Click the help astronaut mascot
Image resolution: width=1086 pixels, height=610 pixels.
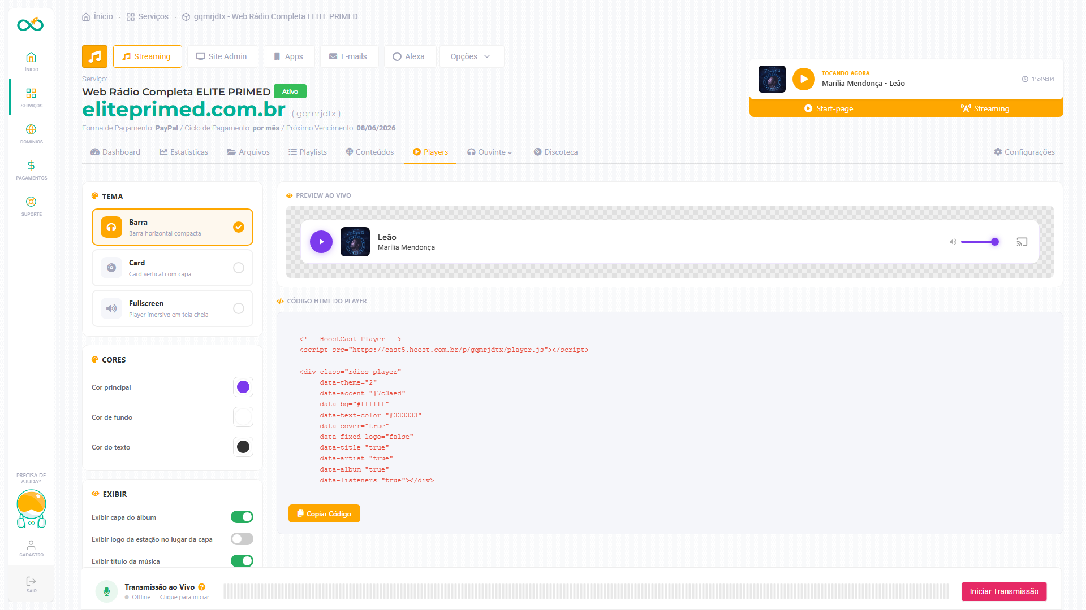point(31,508)
